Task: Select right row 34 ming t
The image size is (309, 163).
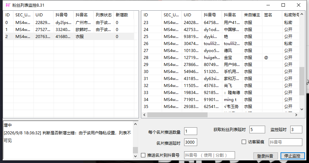Action: [221, 100]
